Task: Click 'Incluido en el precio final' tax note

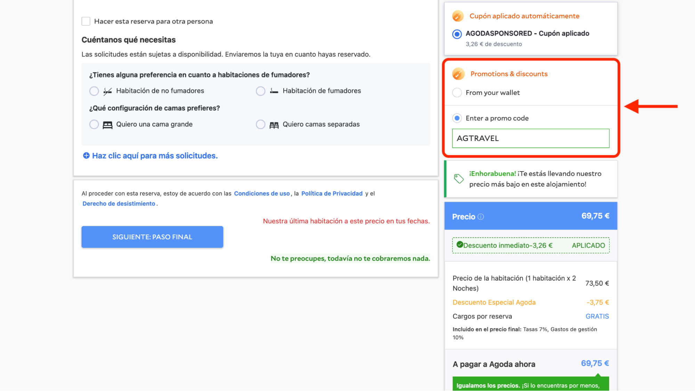Action: pyautogui.click(x=525, y=333)
